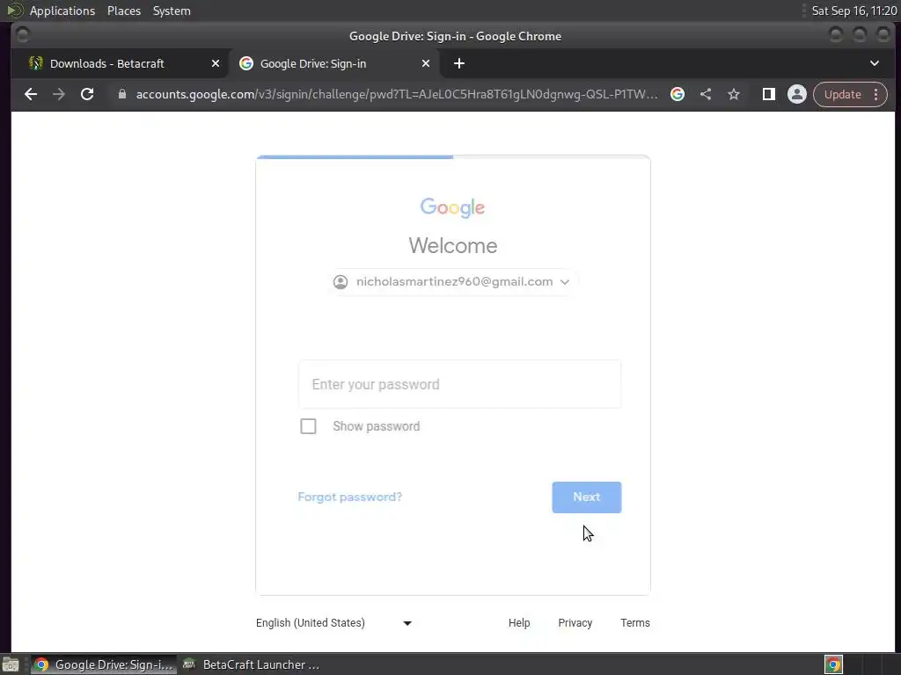Switch to BetaCraft Launcher taskbar entry
Image resolution: width=901 pixels, height=675 pixels.
(251, 664)
